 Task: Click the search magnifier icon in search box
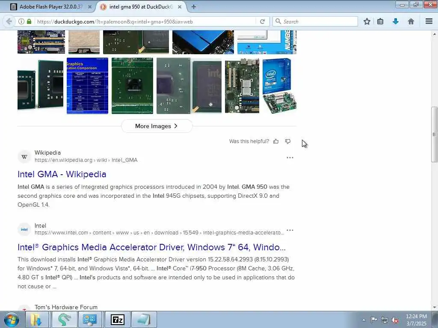click(x=278, y=21)
